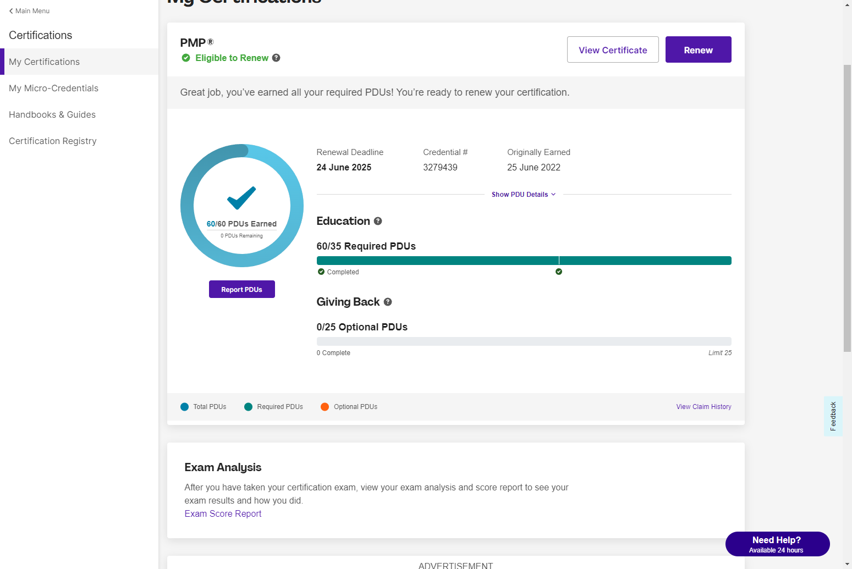852x569 pixels.
Task: Open View Claim History link
Action: point(703,407)
